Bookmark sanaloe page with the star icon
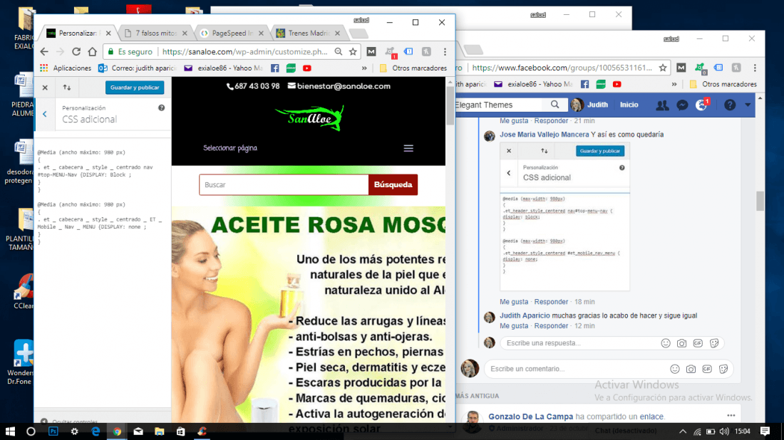Screen dimensions: 784x440 click(353, 51)
